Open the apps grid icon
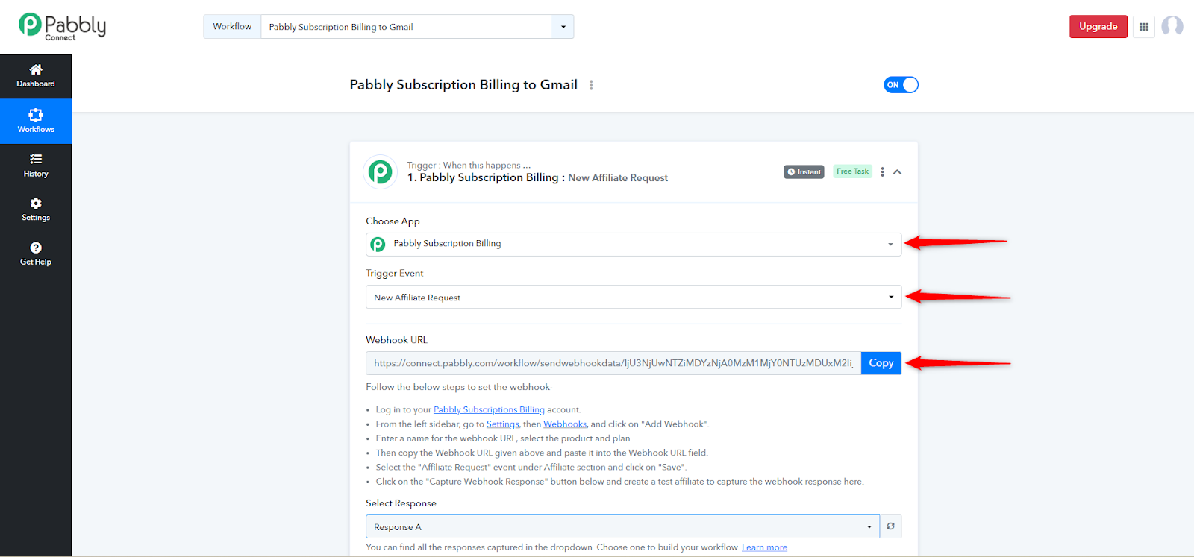This screenshot has height=557, width=1194. coord(1143,27)
